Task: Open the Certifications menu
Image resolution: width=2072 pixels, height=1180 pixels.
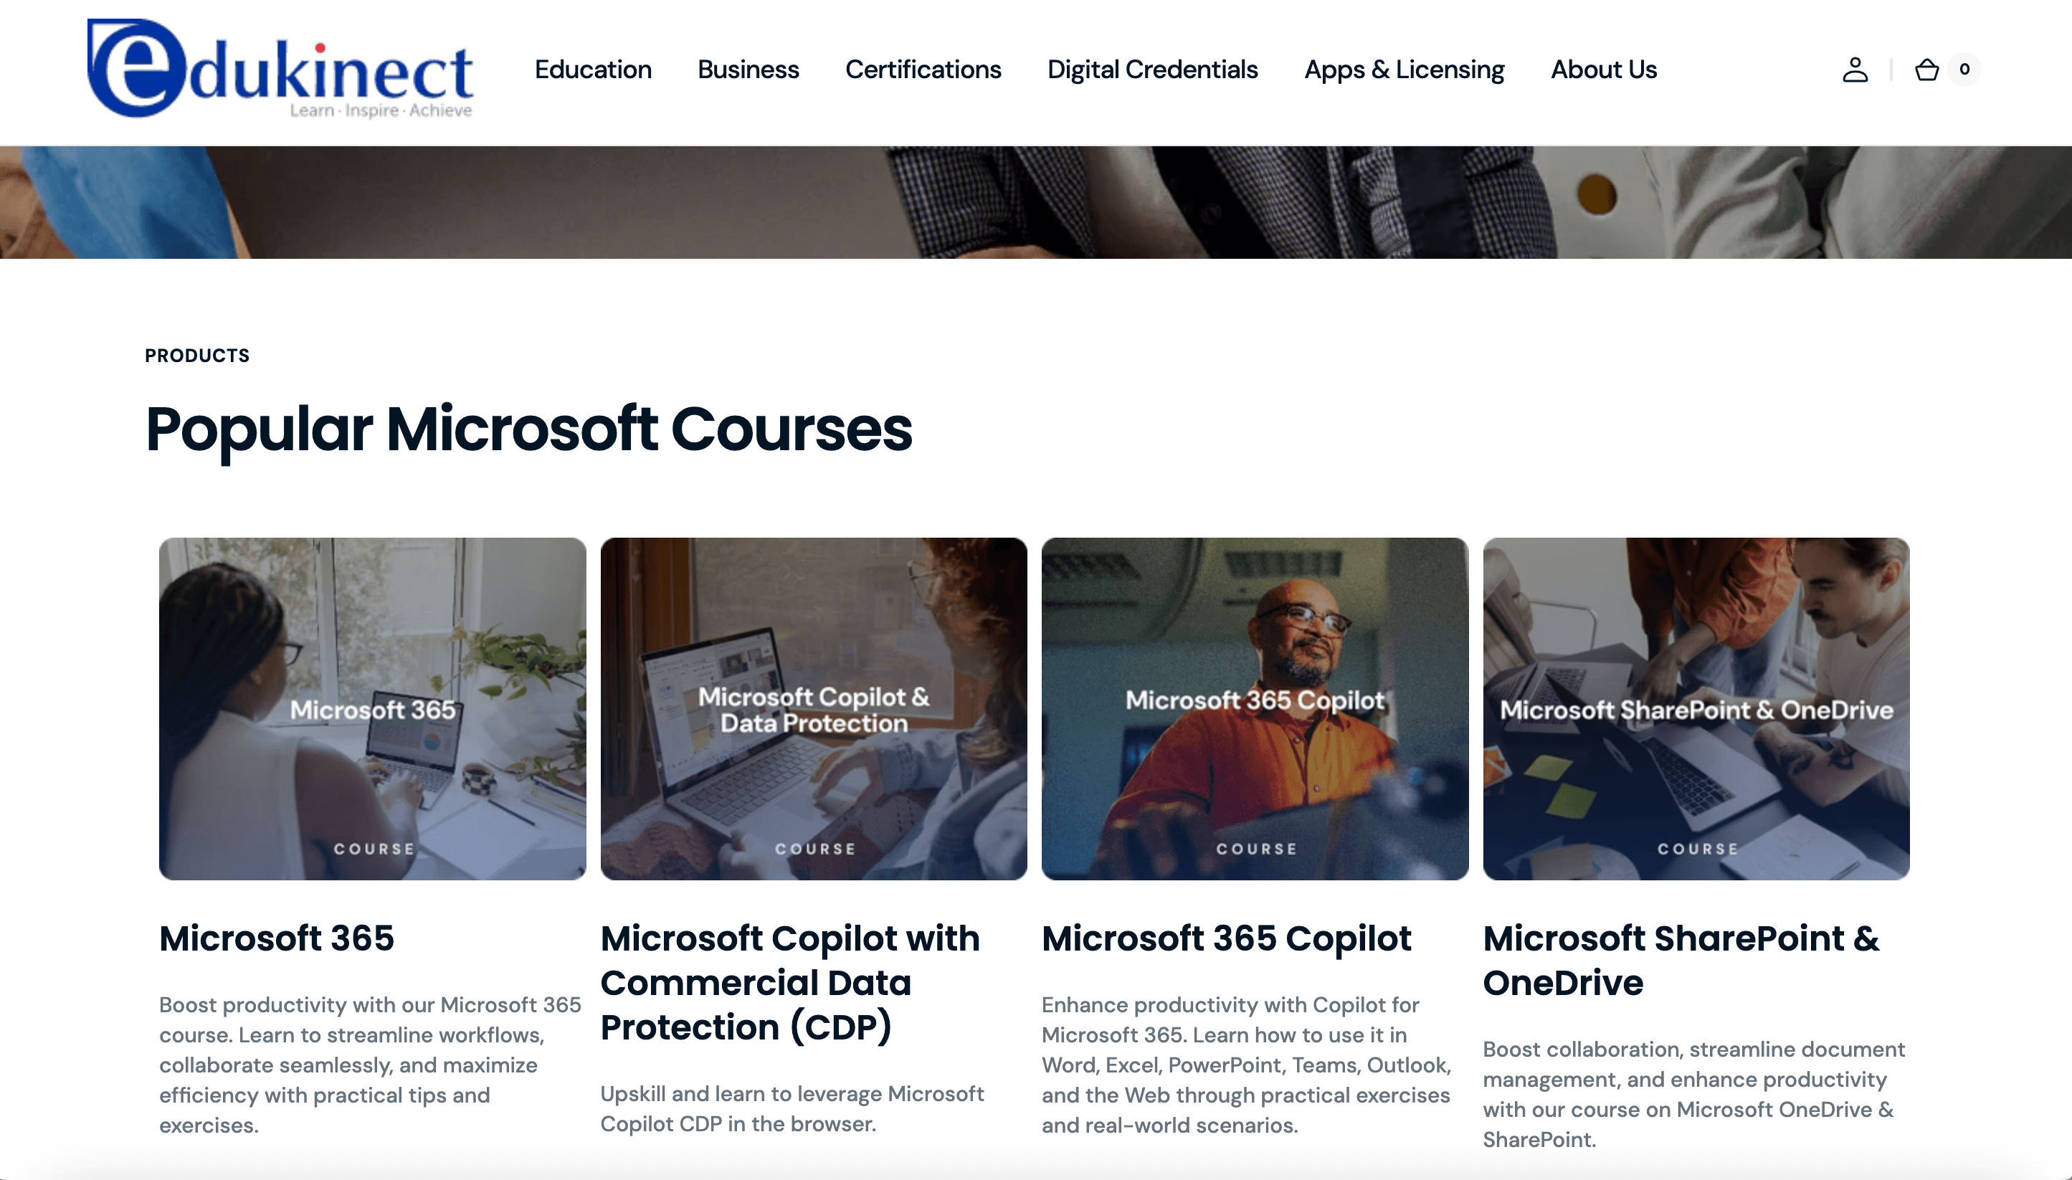Action: click(x=923, y=70)
